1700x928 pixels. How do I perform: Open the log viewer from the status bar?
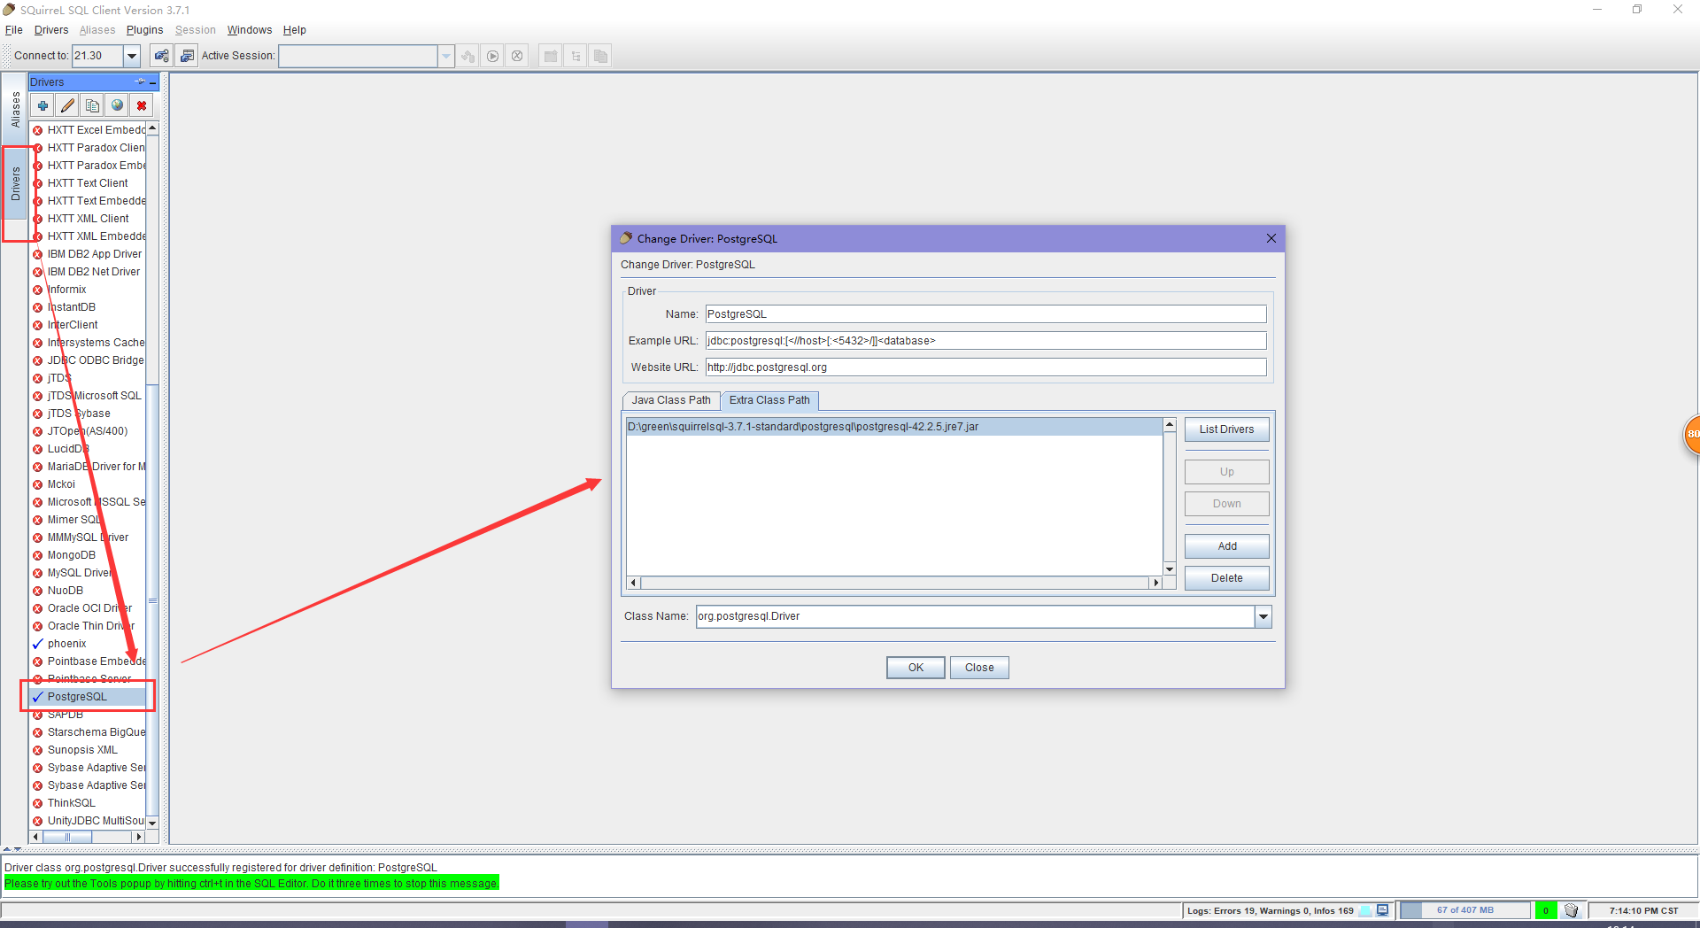(x=1381, y=909)
